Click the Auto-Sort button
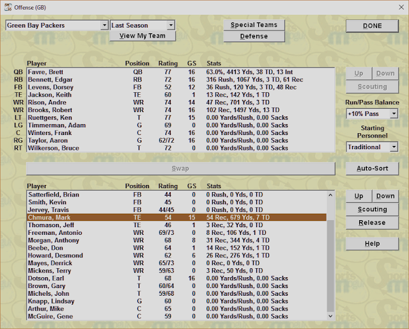Image resolution: width=409 pixels, height=329 pixels. pyautogui.click(x=372, y=168)
